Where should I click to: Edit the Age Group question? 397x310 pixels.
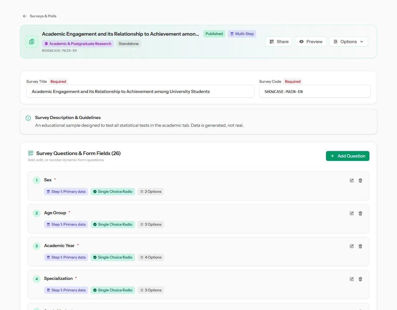352,213
